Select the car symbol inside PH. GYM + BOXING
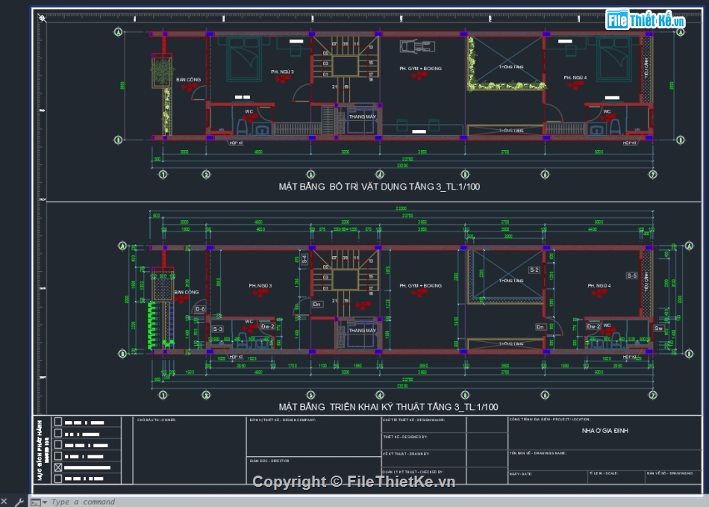Screen dimensions: 709x507 (x=416, y=47)
